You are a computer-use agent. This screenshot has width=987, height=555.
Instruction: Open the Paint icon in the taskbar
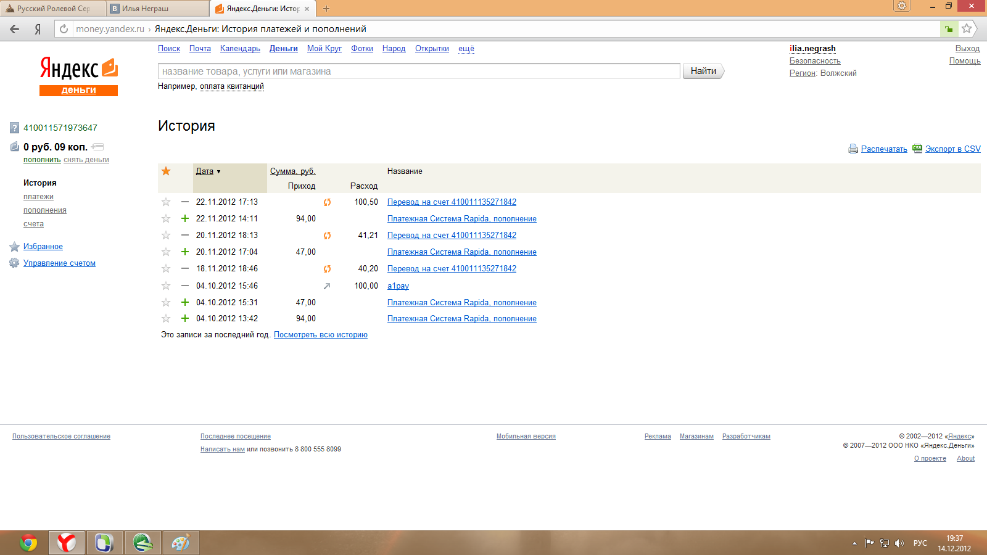click(x=181, y=543)
